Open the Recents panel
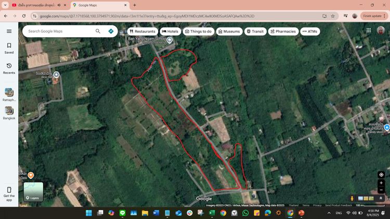Viewport: 390px width, 219px height. point(9,68)
